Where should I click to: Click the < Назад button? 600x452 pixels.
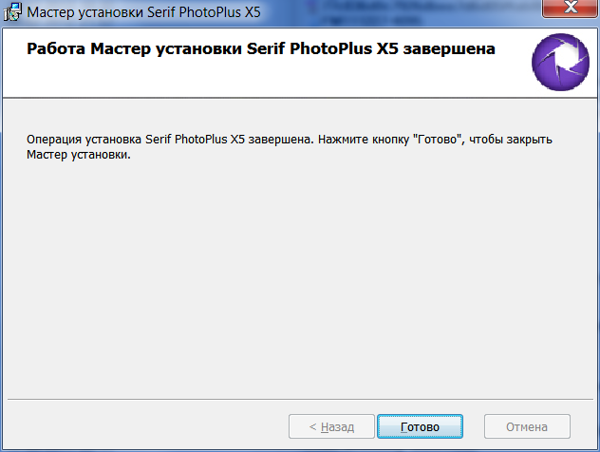coord(331,426)
